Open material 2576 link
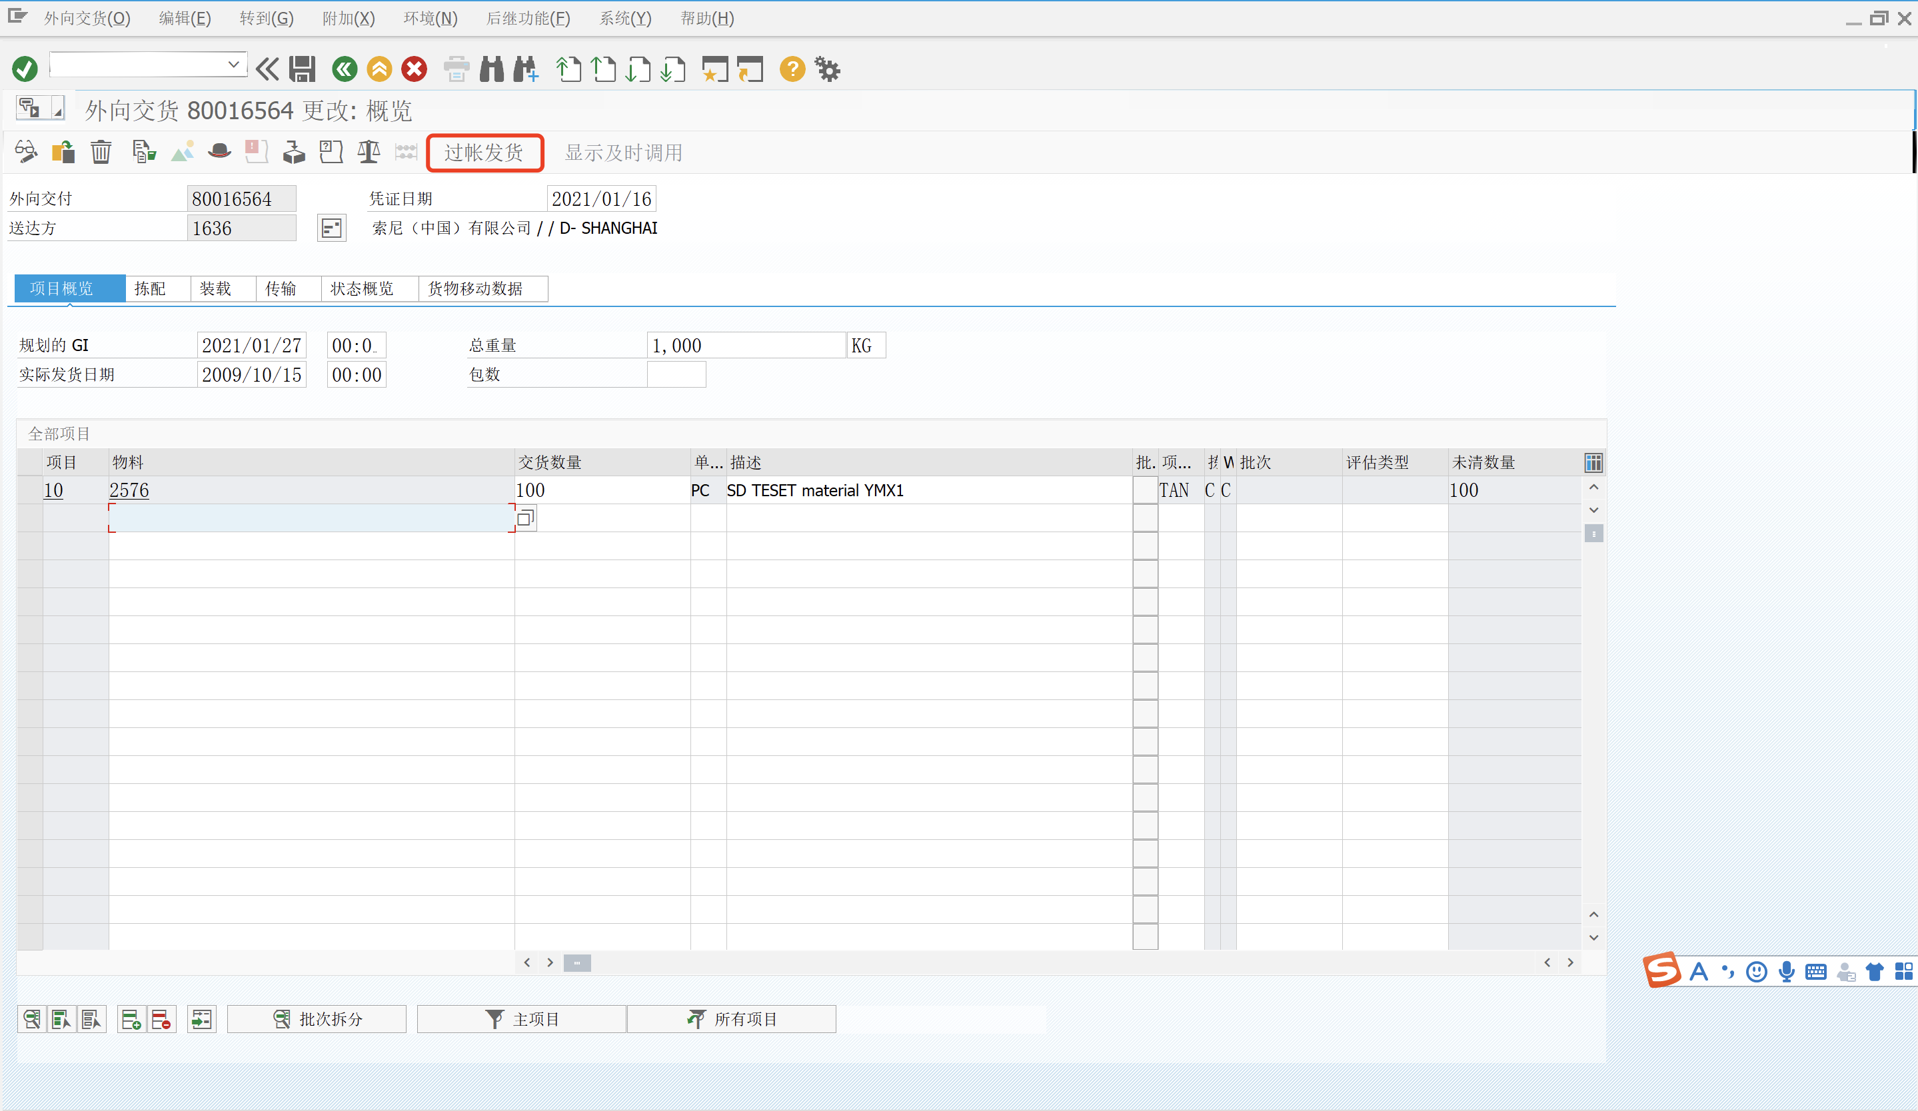 [x=129, y=490]
